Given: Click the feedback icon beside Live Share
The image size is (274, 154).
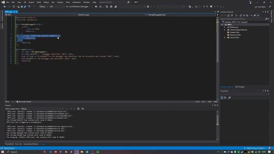Looking at the screenshot, I should (270, 7).
